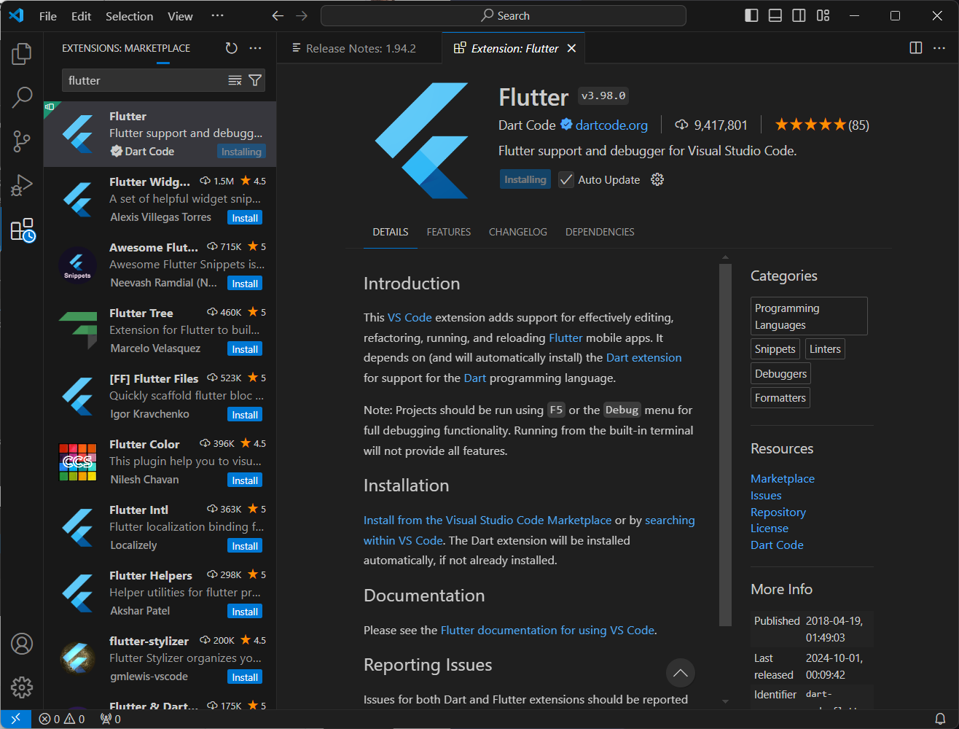Click the Programming Languages category
This screenshot has height=729, width=959.
point(809,316)
